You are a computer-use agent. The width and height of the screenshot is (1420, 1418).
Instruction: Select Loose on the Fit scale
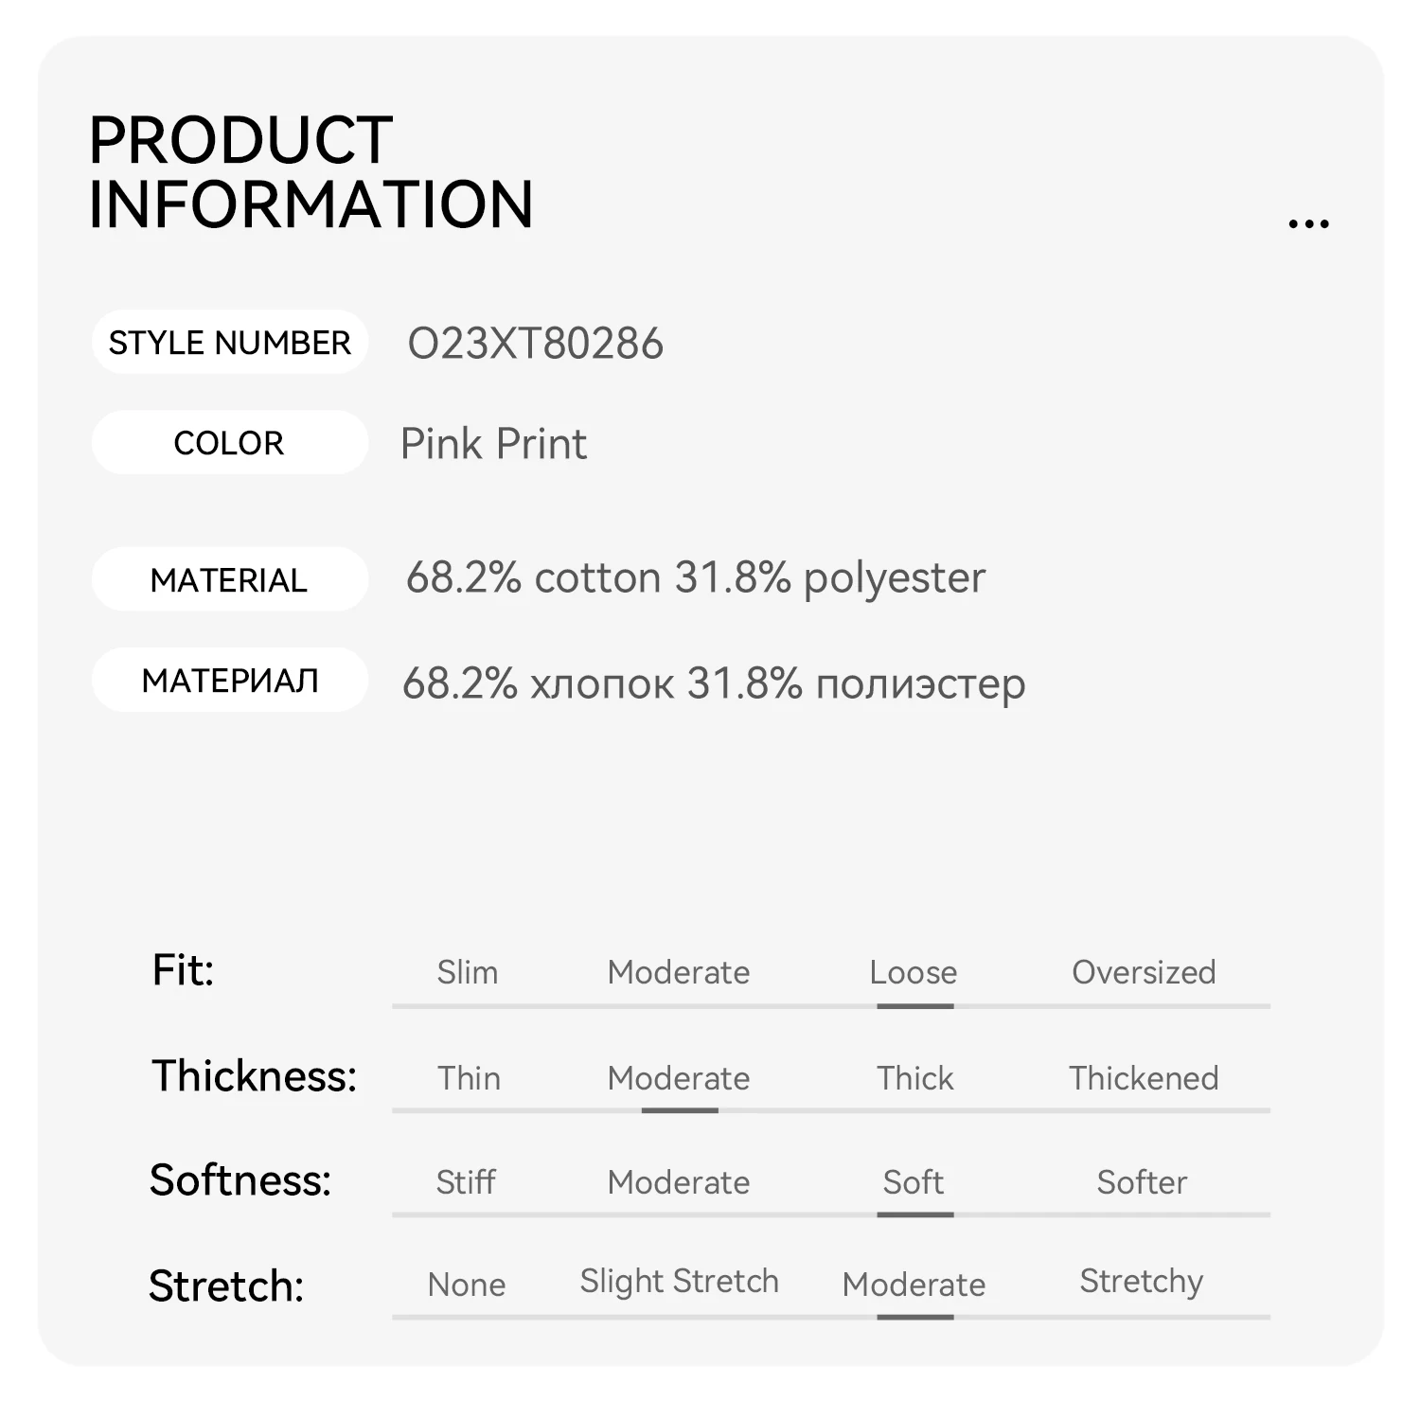click(x=914, y=972)
